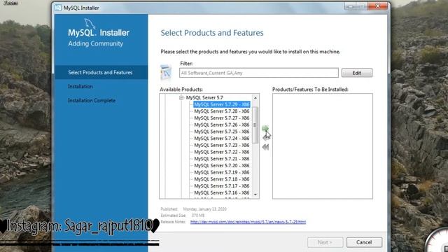Collapse the MySQL Server 5.7 tree node
This screenshot has height=252, width=448.
181,98
